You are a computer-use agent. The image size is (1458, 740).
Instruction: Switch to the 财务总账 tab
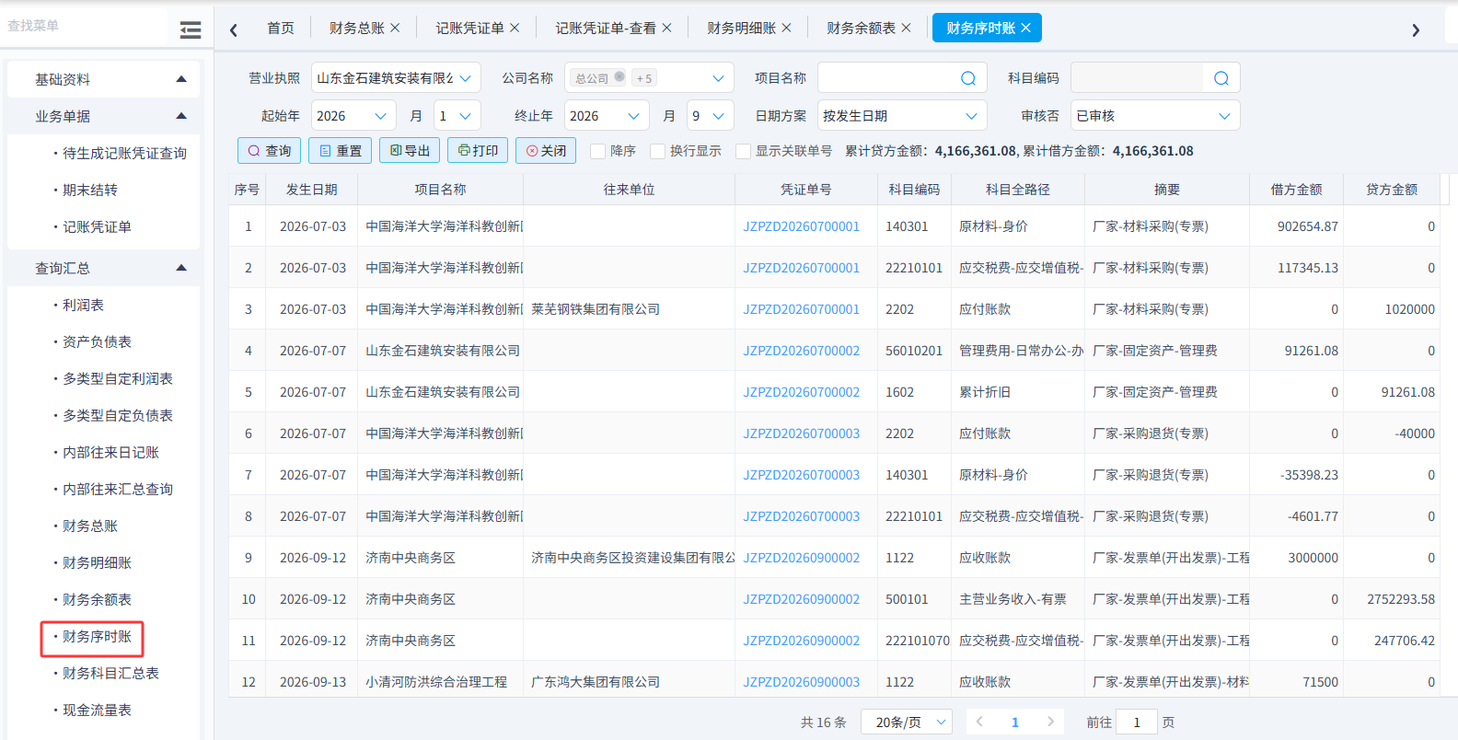pos(356,29)
